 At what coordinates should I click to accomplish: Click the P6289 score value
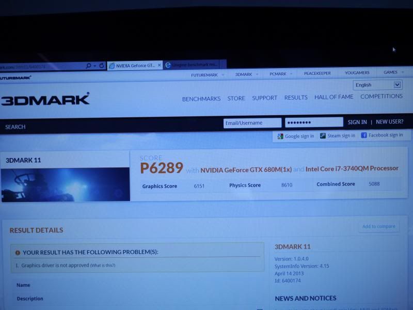coord(162,168)
